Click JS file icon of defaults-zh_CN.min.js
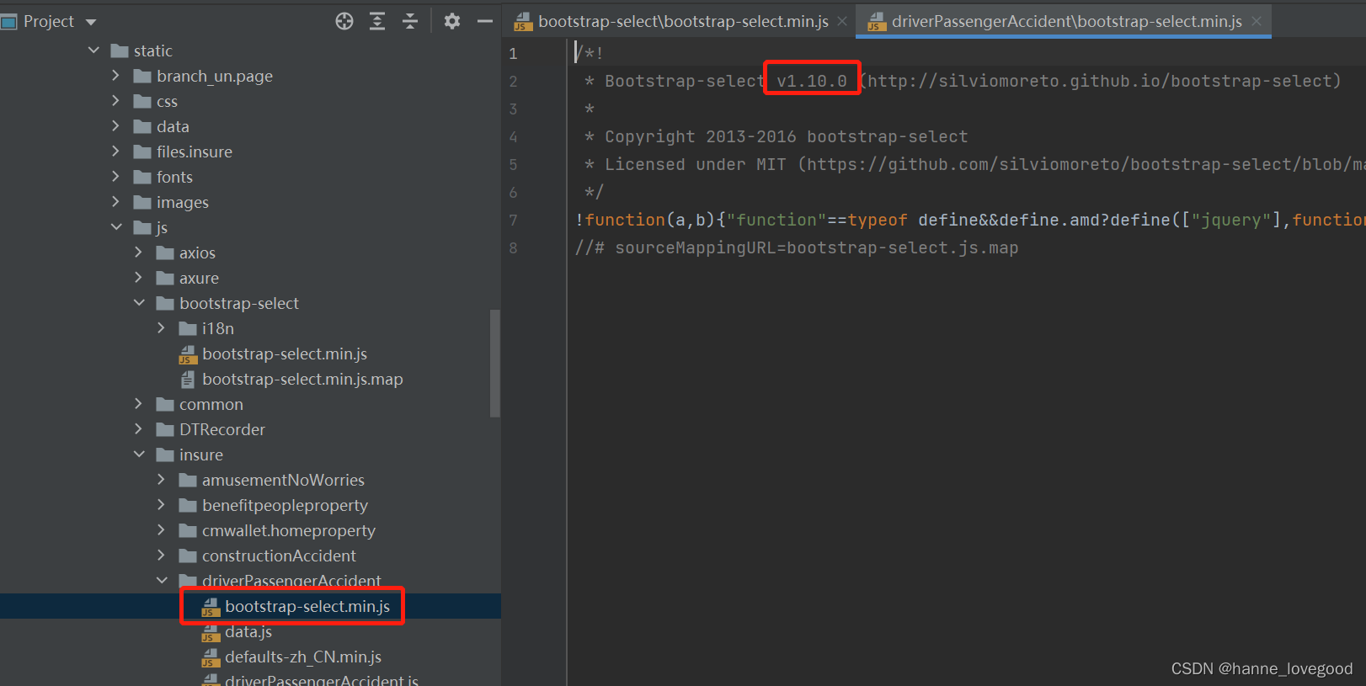This screenshot has width=1366, height=686. 210,657
